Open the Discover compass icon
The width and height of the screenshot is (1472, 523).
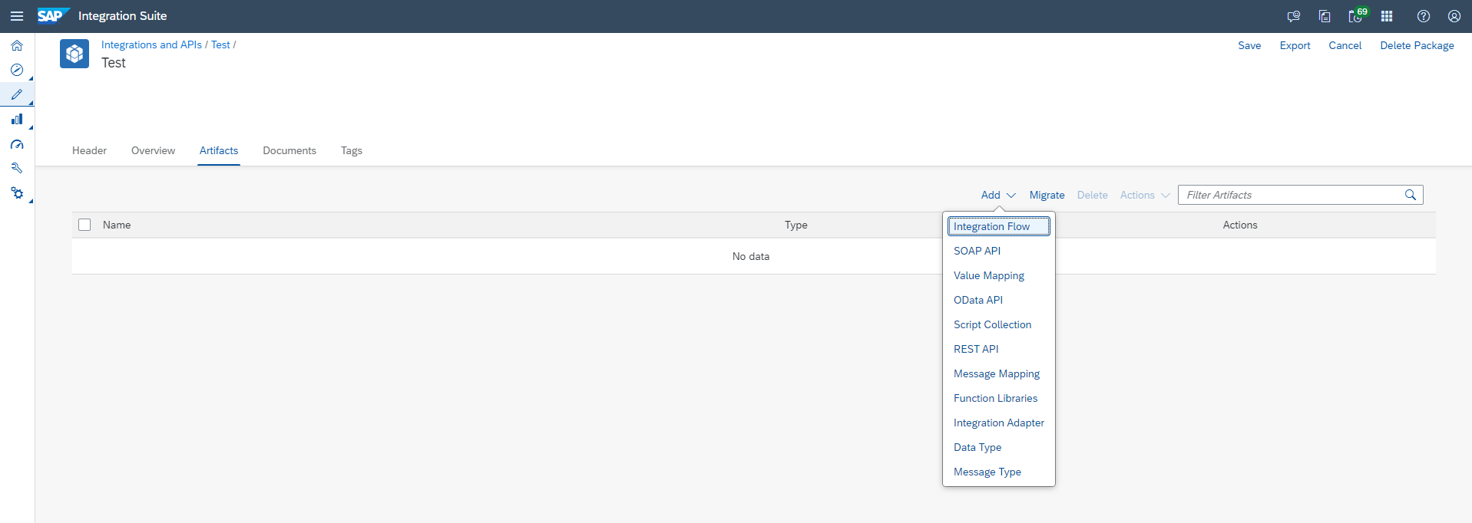point(17,70)
